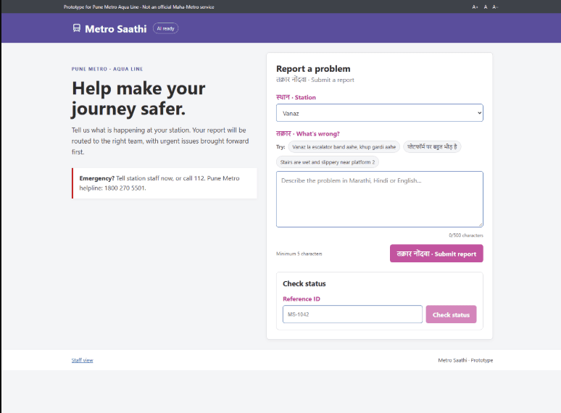Click the Help make your journey safer heading
Screen dimensions: 561x413
click(x=138, y=99)
